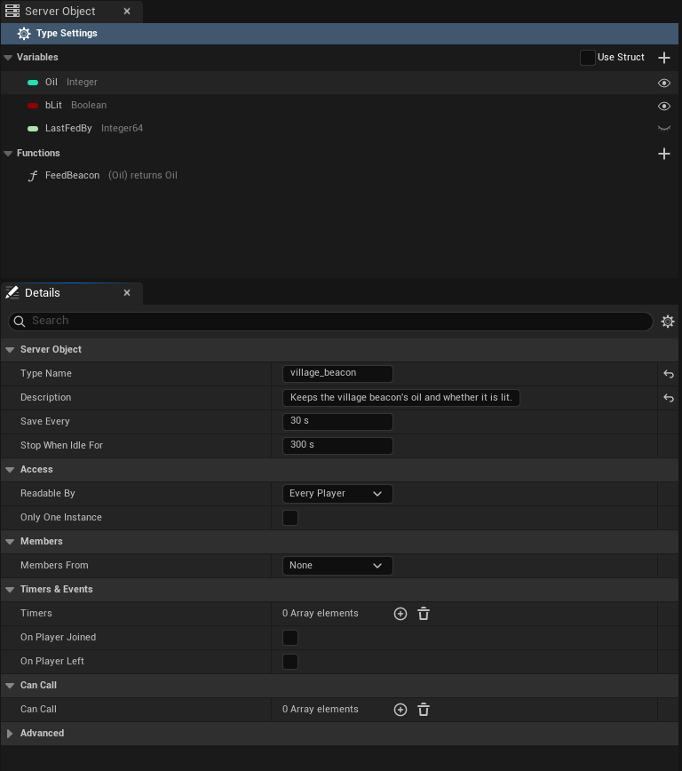Empty the Can Call array
682x771 pixels.
tap(424, 710)
